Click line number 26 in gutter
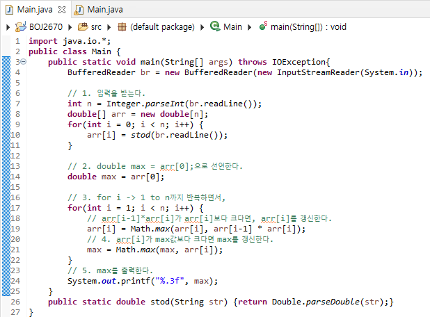Viewport: 430px width, 317px height. click(15, 302)
